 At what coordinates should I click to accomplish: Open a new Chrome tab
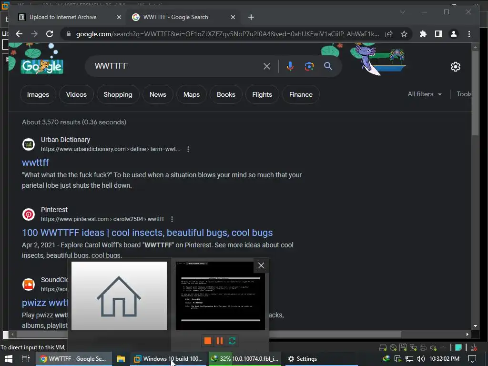(251, 18)
